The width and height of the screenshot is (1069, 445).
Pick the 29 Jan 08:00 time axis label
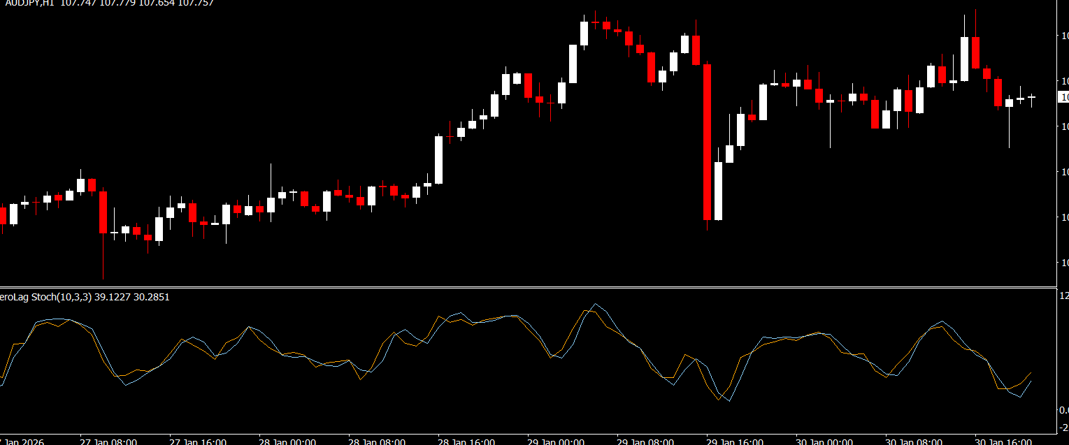point(645,442)
